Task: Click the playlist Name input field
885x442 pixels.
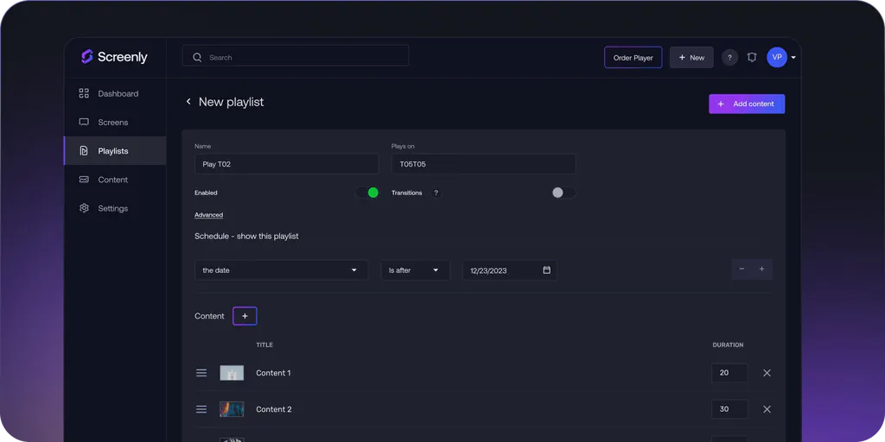Action: (286, 164)
